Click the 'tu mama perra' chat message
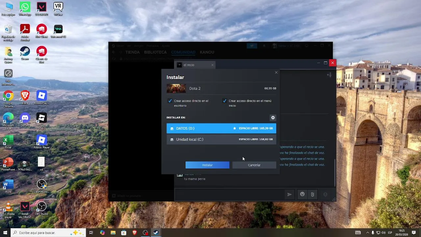The width and height of the screenshot is (421, 237). tap(195, 179)
